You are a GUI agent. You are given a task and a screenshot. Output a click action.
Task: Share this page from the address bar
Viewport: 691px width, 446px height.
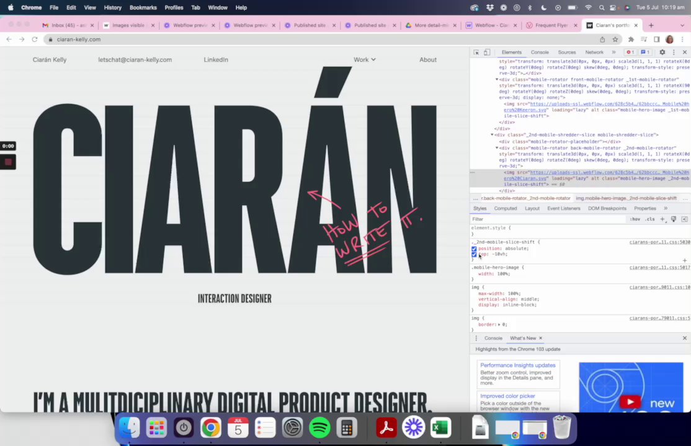tap(602, 39)
